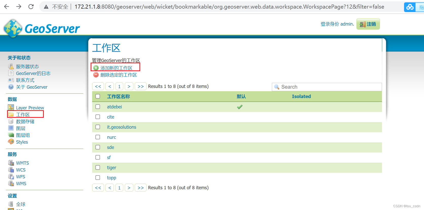
Task: Check the topp workspace checkbox
Action: pos(98,178)
